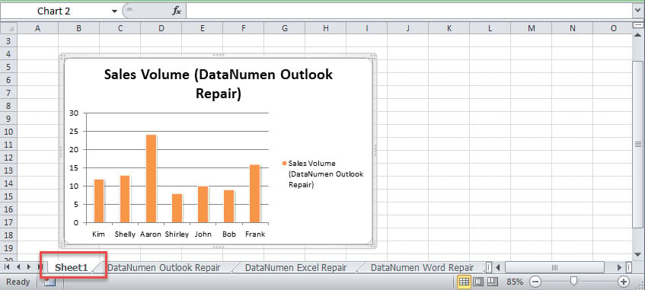Select the chart title text
This screenshot has width=645, height=290.
[x=218, y=84]
